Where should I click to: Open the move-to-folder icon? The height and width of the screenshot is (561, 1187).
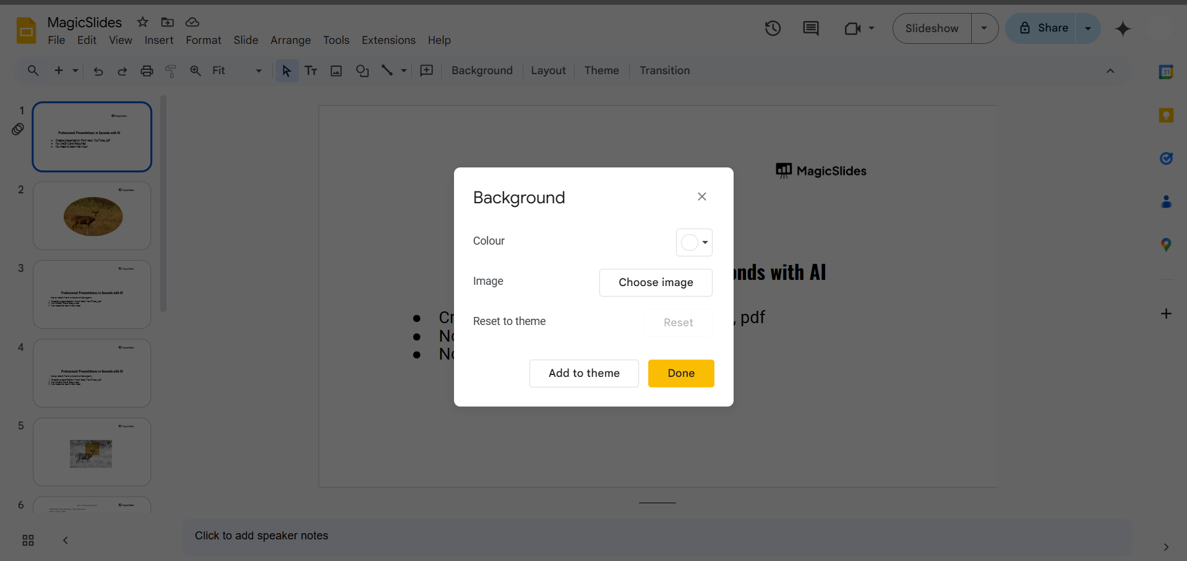point(168,22)
